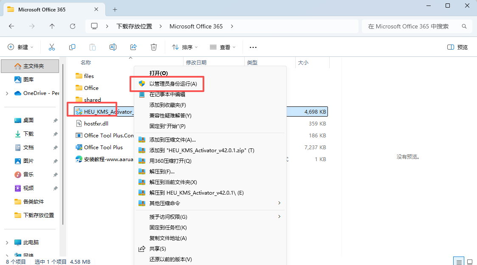The height and width of the screenshot is (265, 477).
Task: Switch to details view at bottom right
Action: tap(459, 262)
